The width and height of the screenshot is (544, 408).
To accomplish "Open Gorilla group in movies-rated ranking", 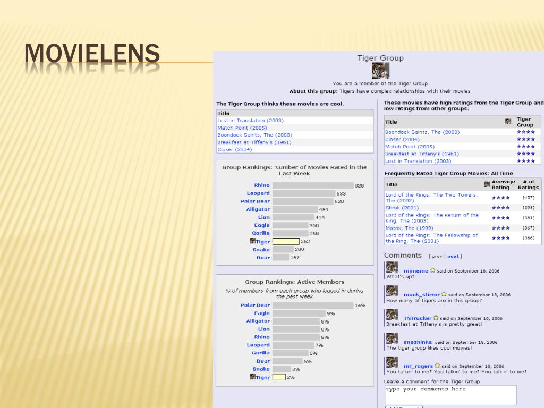I will point(260,233).
